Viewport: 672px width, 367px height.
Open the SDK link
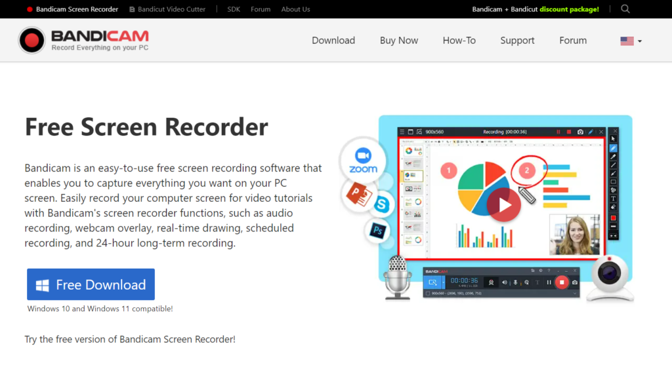click(x=234, y=9)
